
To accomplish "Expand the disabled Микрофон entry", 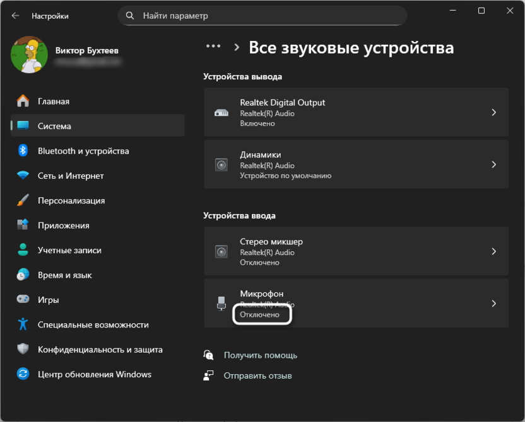I will (x=494, y=304).
